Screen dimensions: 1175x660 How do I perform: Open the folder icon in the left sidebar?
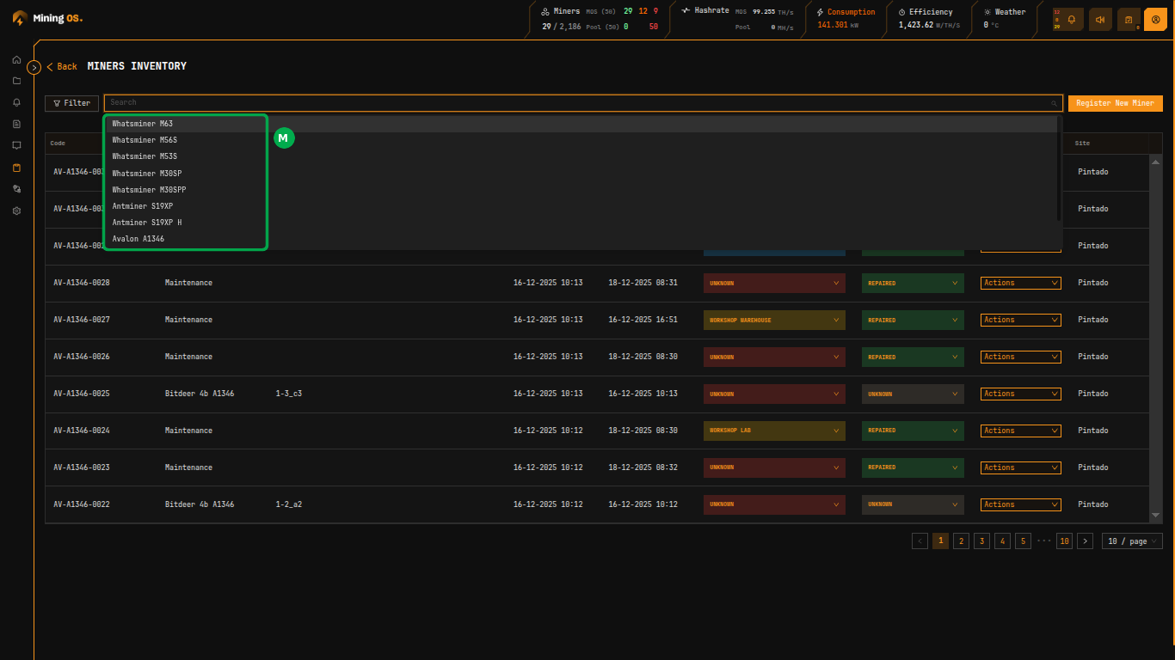point(16,82)
